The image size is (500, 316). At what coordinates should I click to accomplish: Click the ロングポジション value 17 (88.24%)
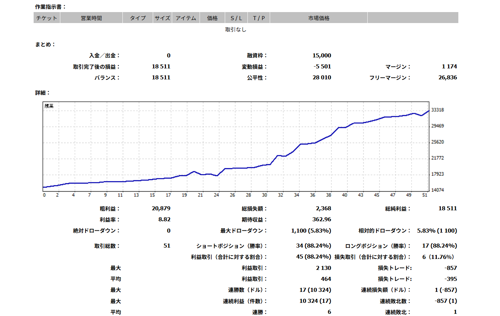pyautogui.click(x=439, y=246)
